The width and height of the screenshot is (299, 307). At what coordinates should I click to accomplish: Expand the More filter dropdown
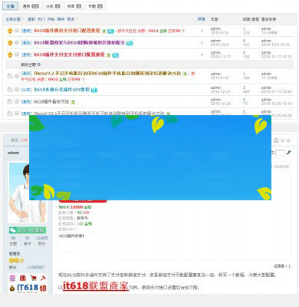click(72, 19)
